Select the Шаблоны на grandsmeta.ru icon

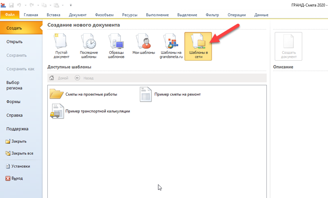pyautogui.click(x=171, y=46)
